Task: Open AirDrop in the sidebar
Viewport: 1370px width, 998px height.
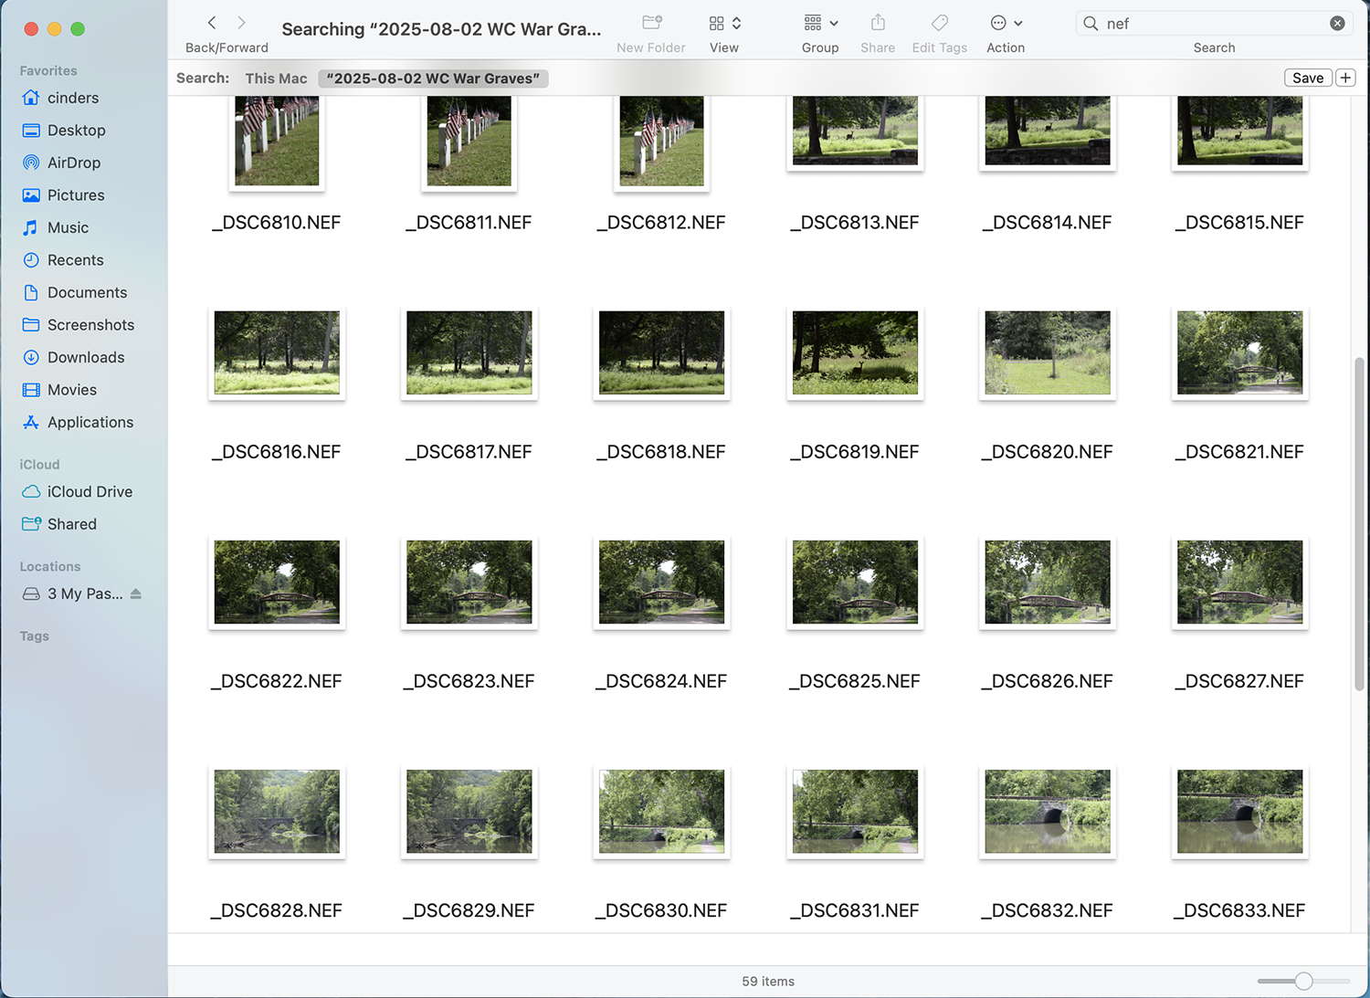Action: 74,163
